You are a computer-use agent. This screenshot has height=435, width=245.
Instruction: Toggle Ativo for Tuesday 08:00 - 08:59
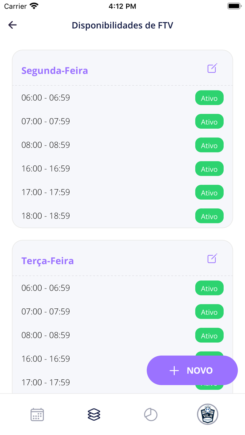point(209,336)
